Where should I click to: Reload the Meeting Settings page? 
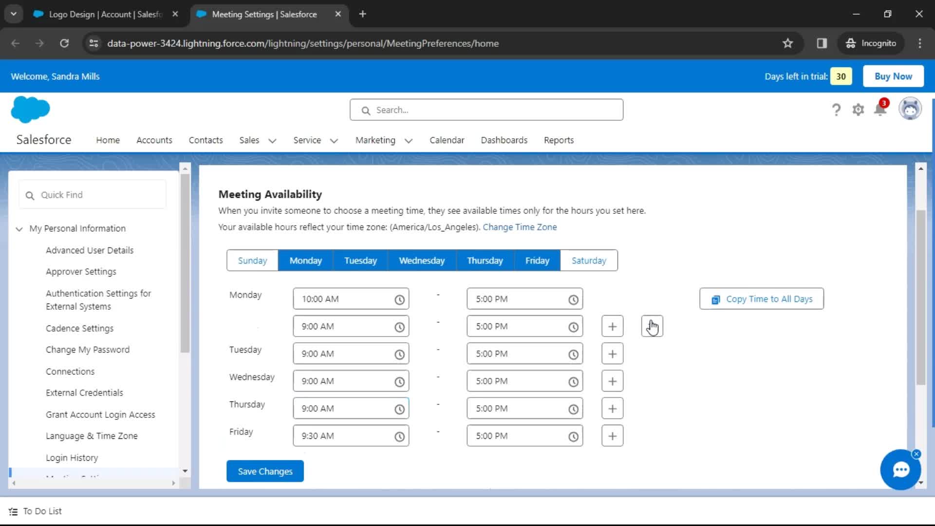[x=64, y=43]
